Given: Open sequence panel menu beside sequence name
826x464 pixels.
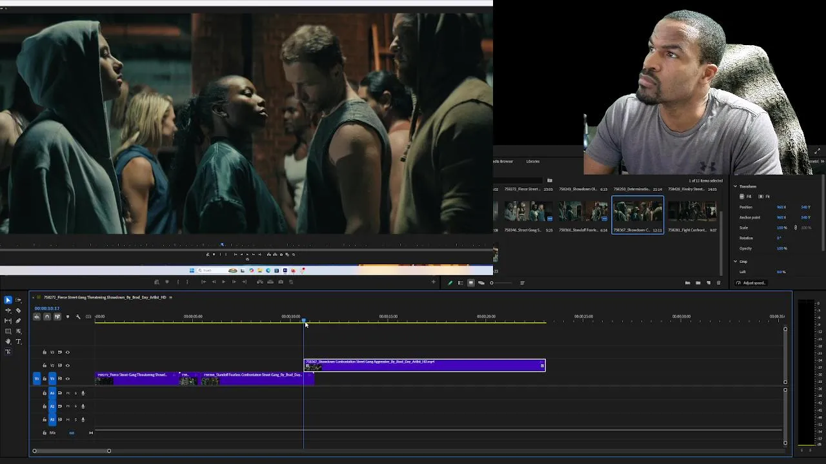Looking at the screenshot, I should 170,298.
